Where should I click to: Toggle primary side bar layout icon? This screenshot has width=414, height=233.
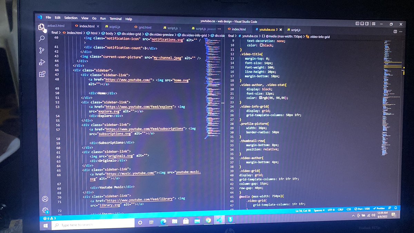pos(358,24)
